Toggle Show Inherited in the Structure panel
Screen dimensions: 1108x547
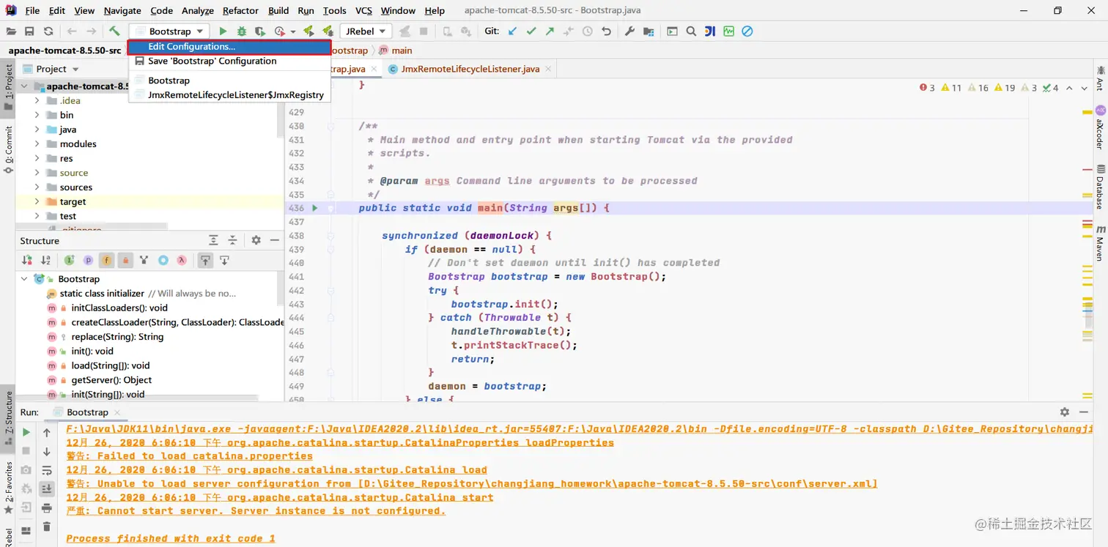click(144, 260)
